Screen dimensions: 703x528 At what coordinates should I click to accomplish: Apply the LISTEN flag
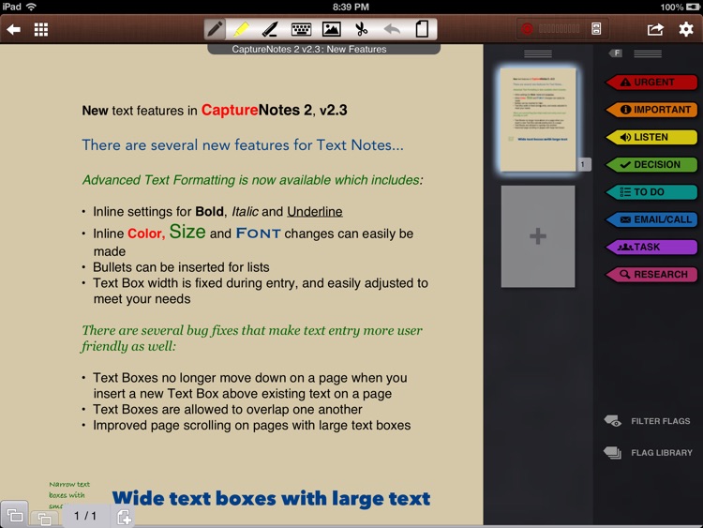click(651, 137)
